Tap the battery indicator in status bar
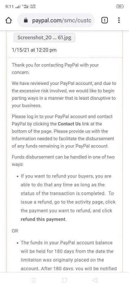 click(120, 6)
